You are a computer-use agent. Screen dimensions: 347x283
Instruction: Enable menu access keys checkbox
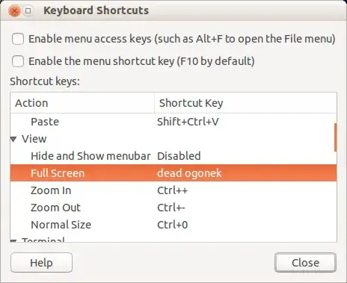pos(18,39)
